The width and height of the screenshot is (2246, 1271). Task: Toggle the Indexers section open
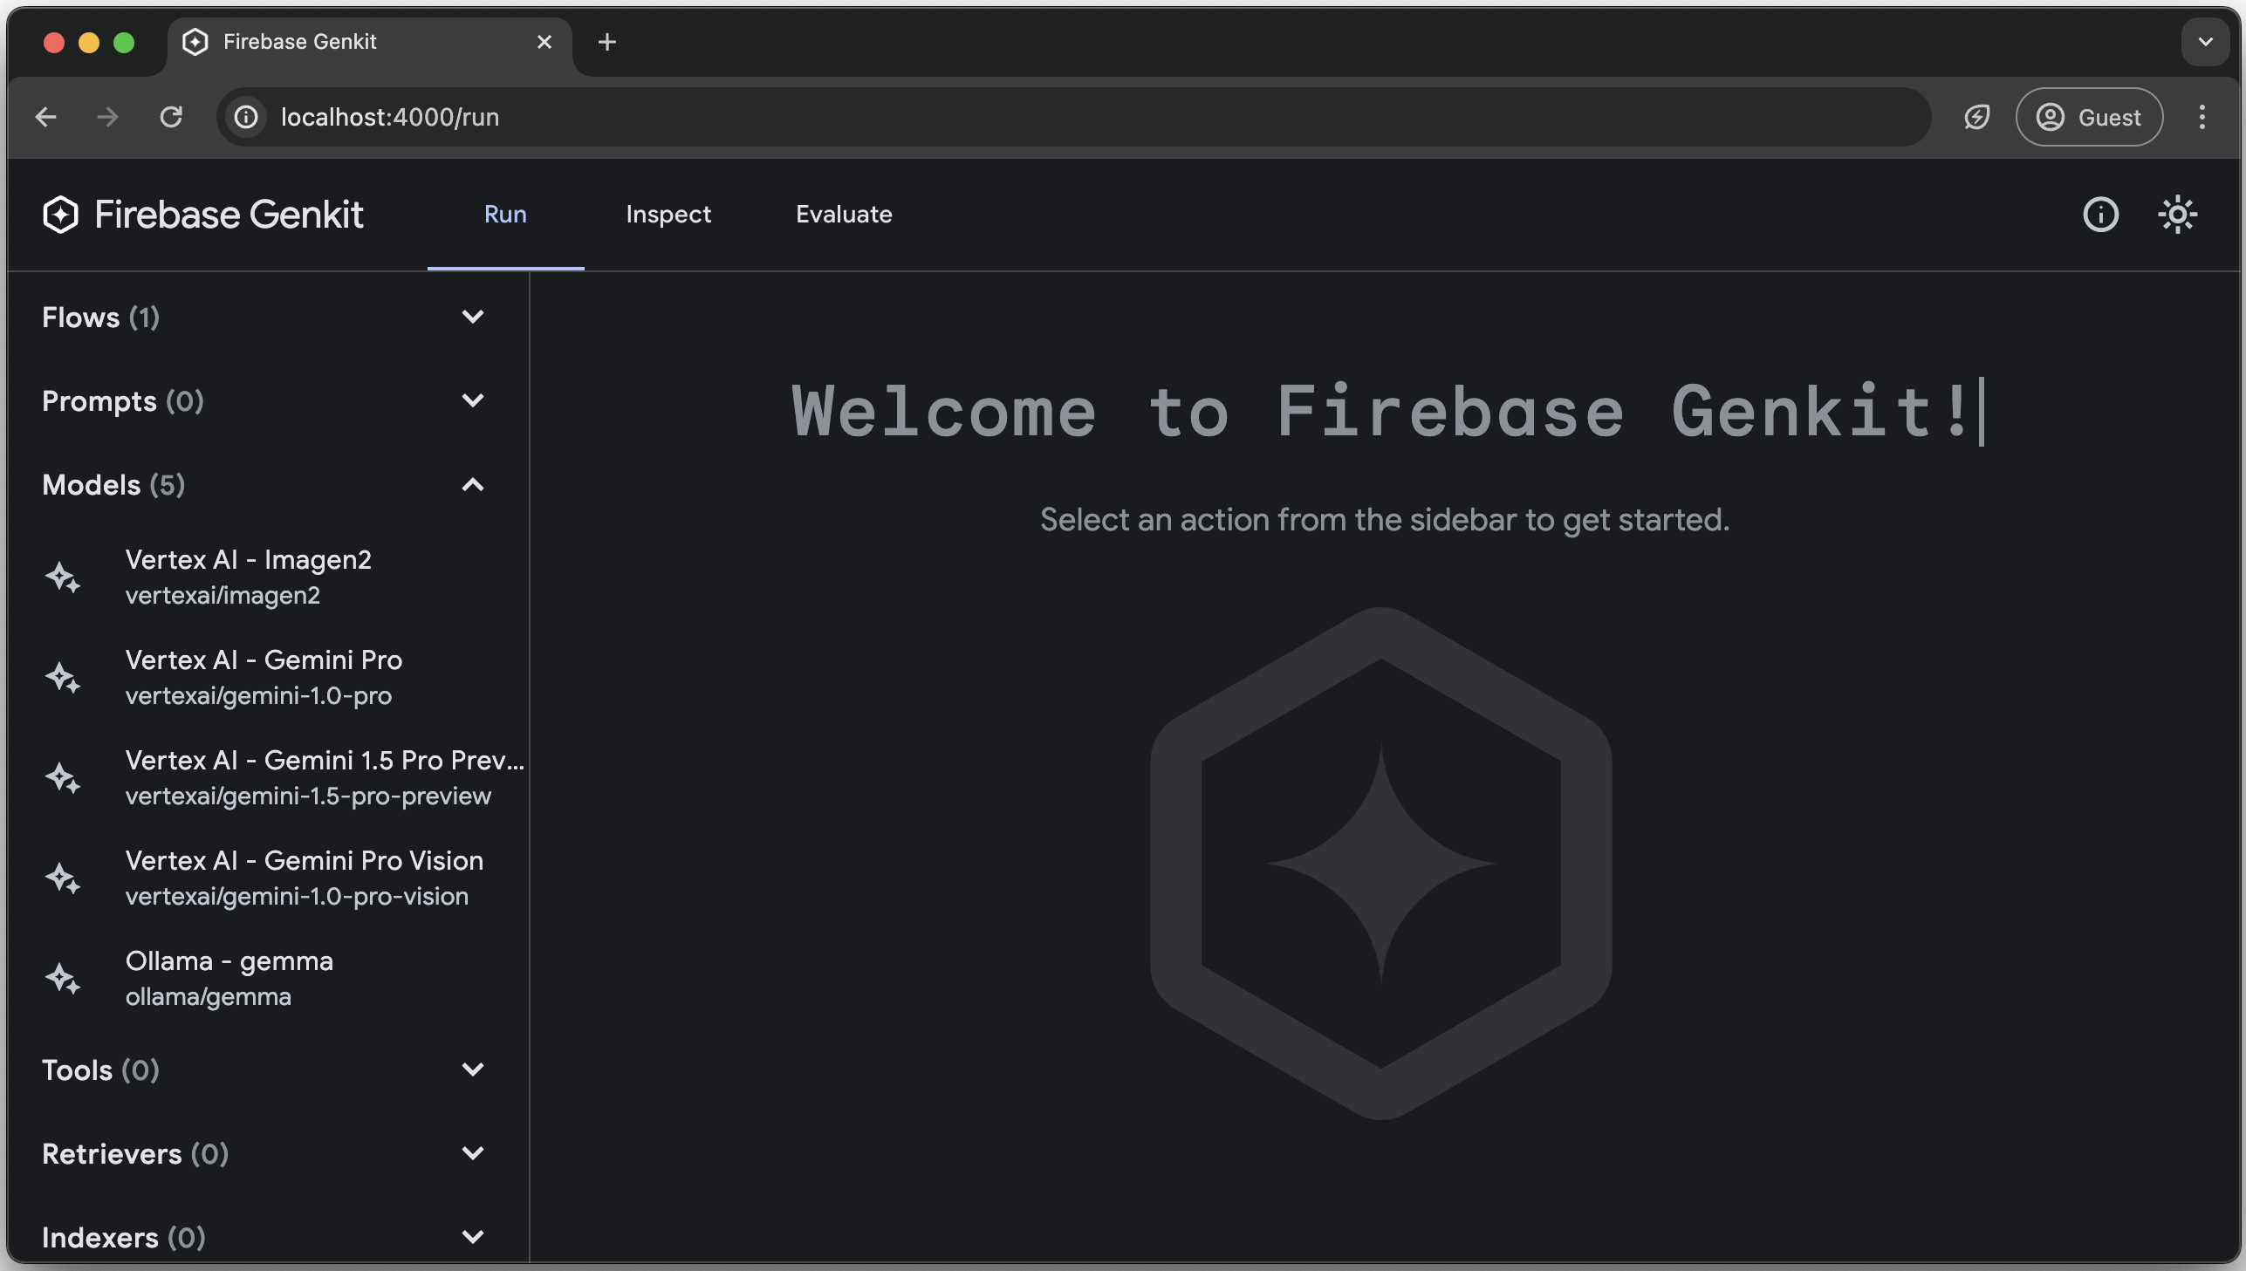[x=474, y=1239]
